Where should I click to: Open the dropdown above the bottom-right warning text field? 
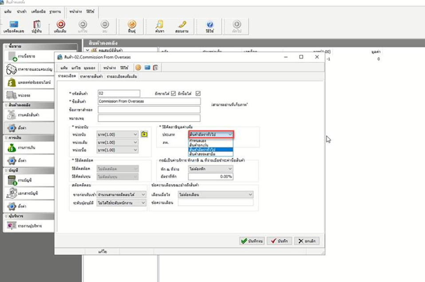[x=216, y=195]
